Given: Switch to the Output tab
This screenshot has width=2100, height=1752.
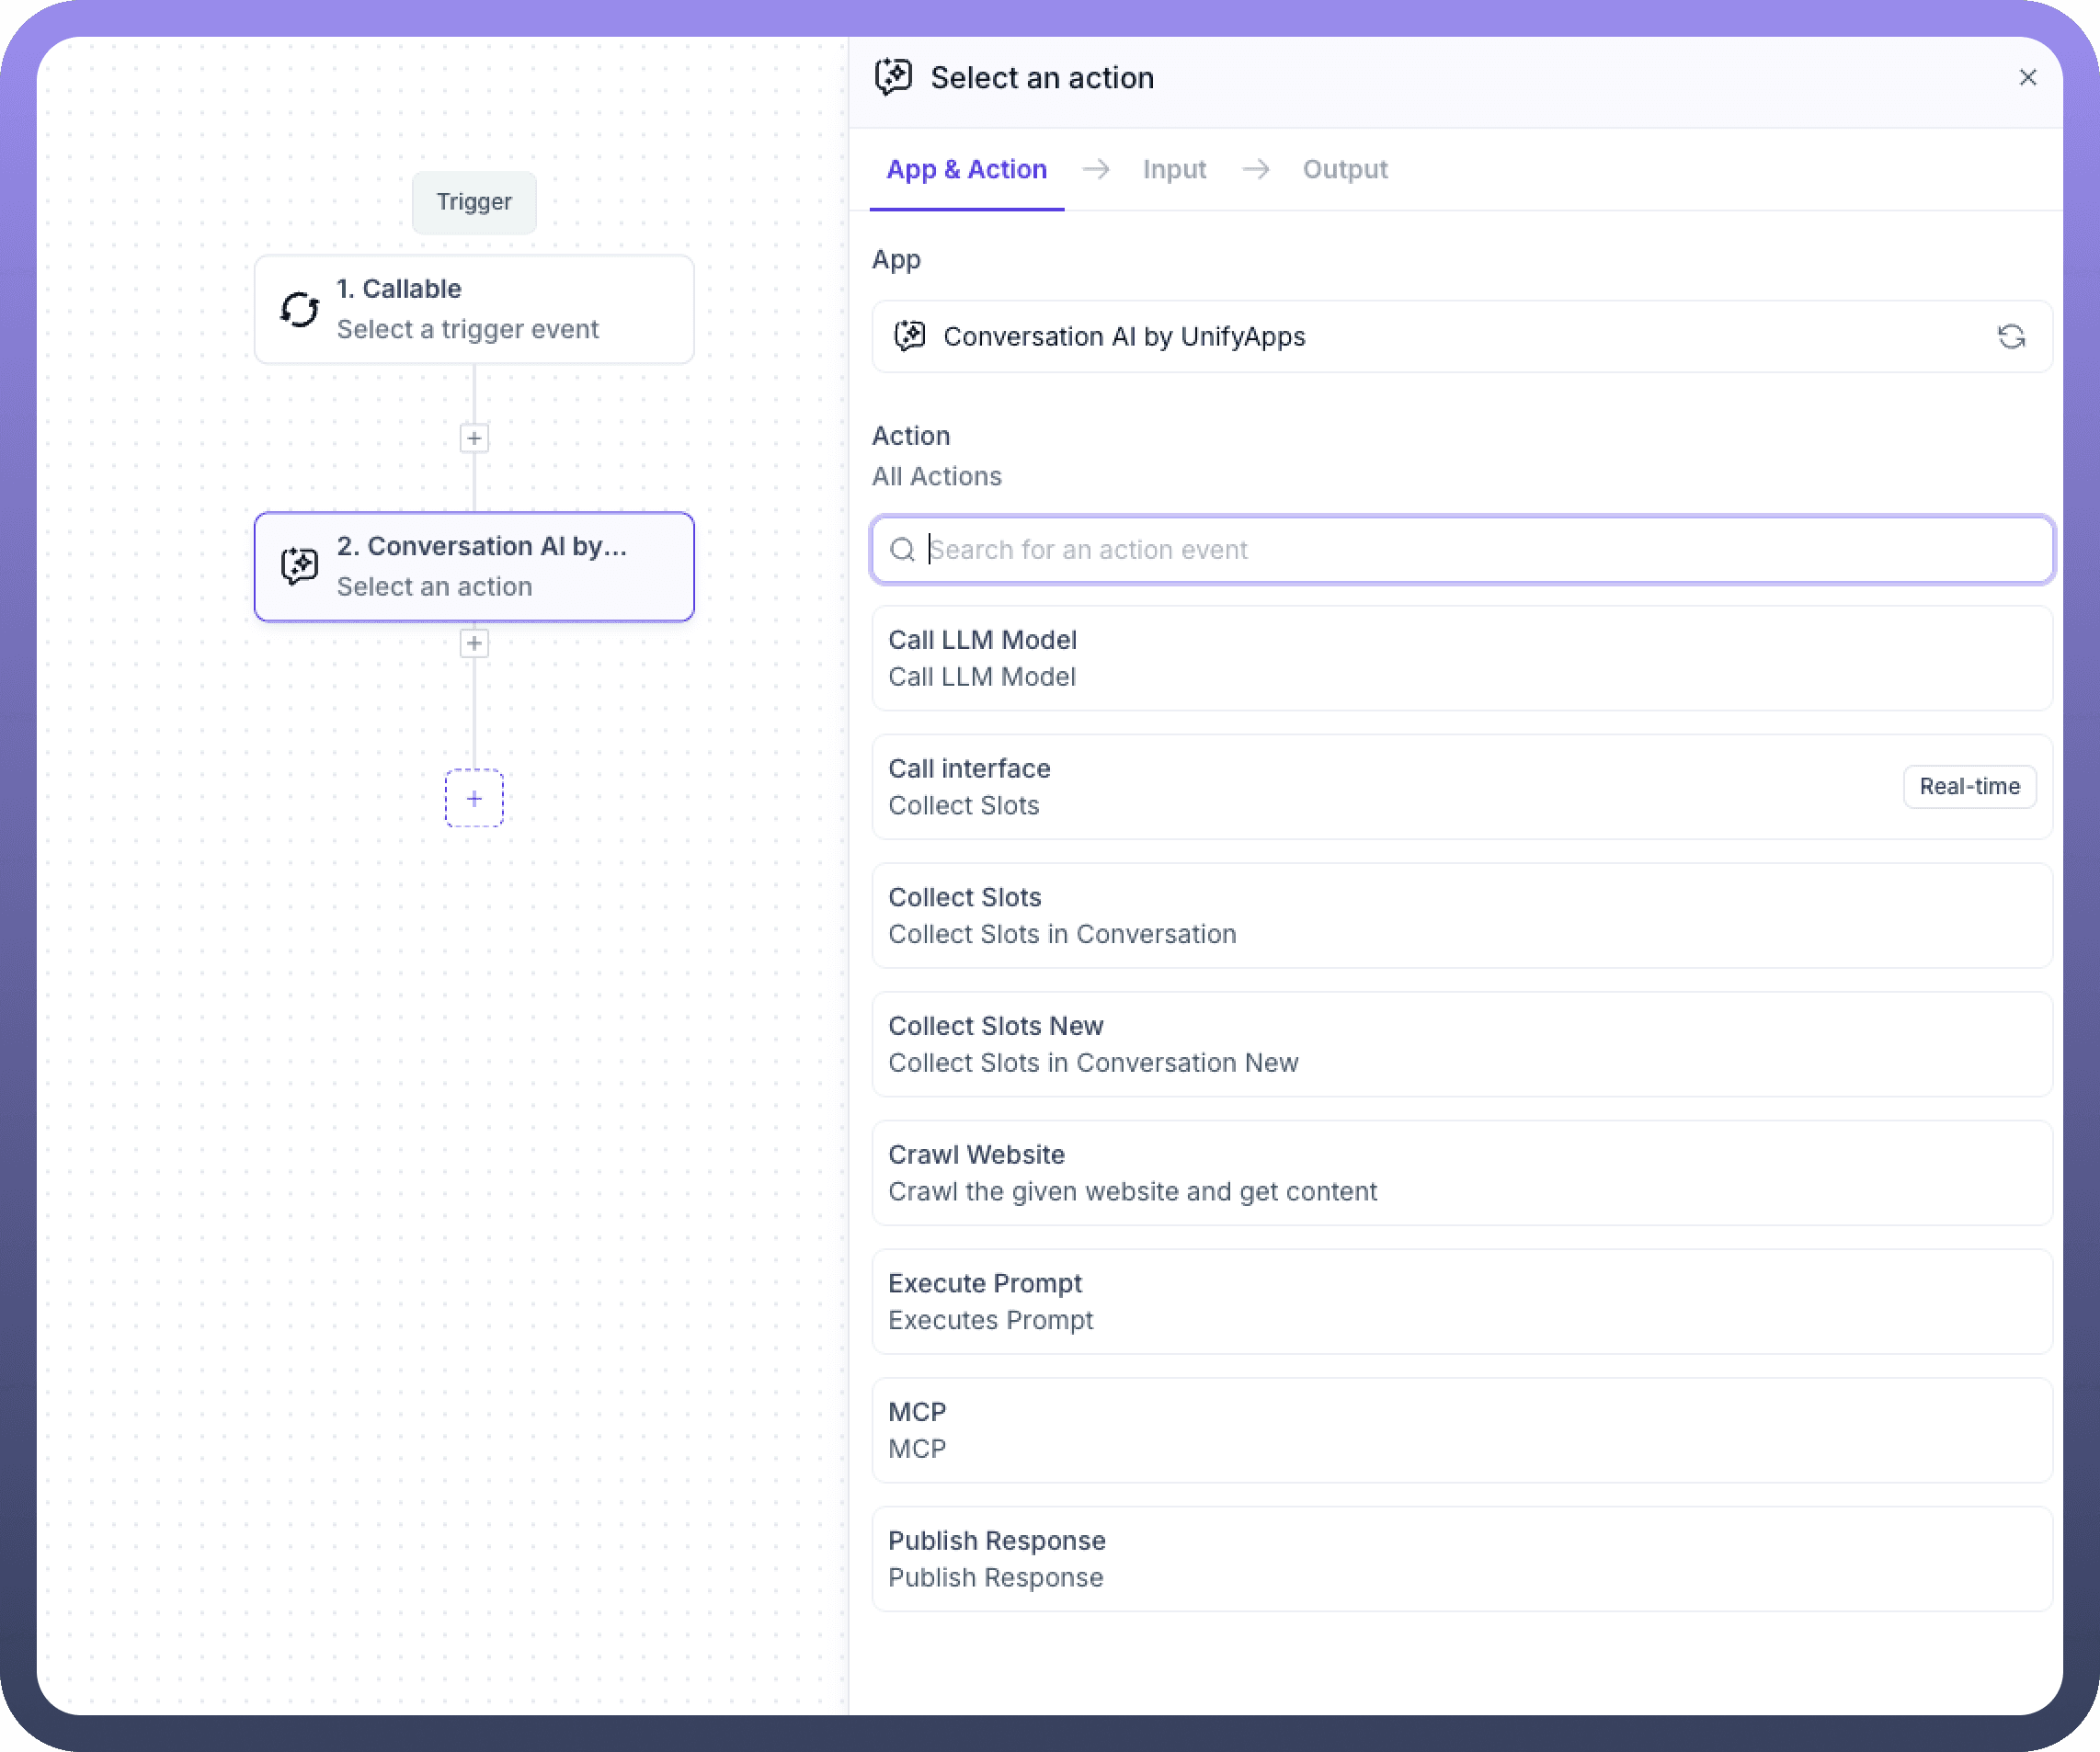Looking at the screenshot, I should click(x=1344, y=170).
